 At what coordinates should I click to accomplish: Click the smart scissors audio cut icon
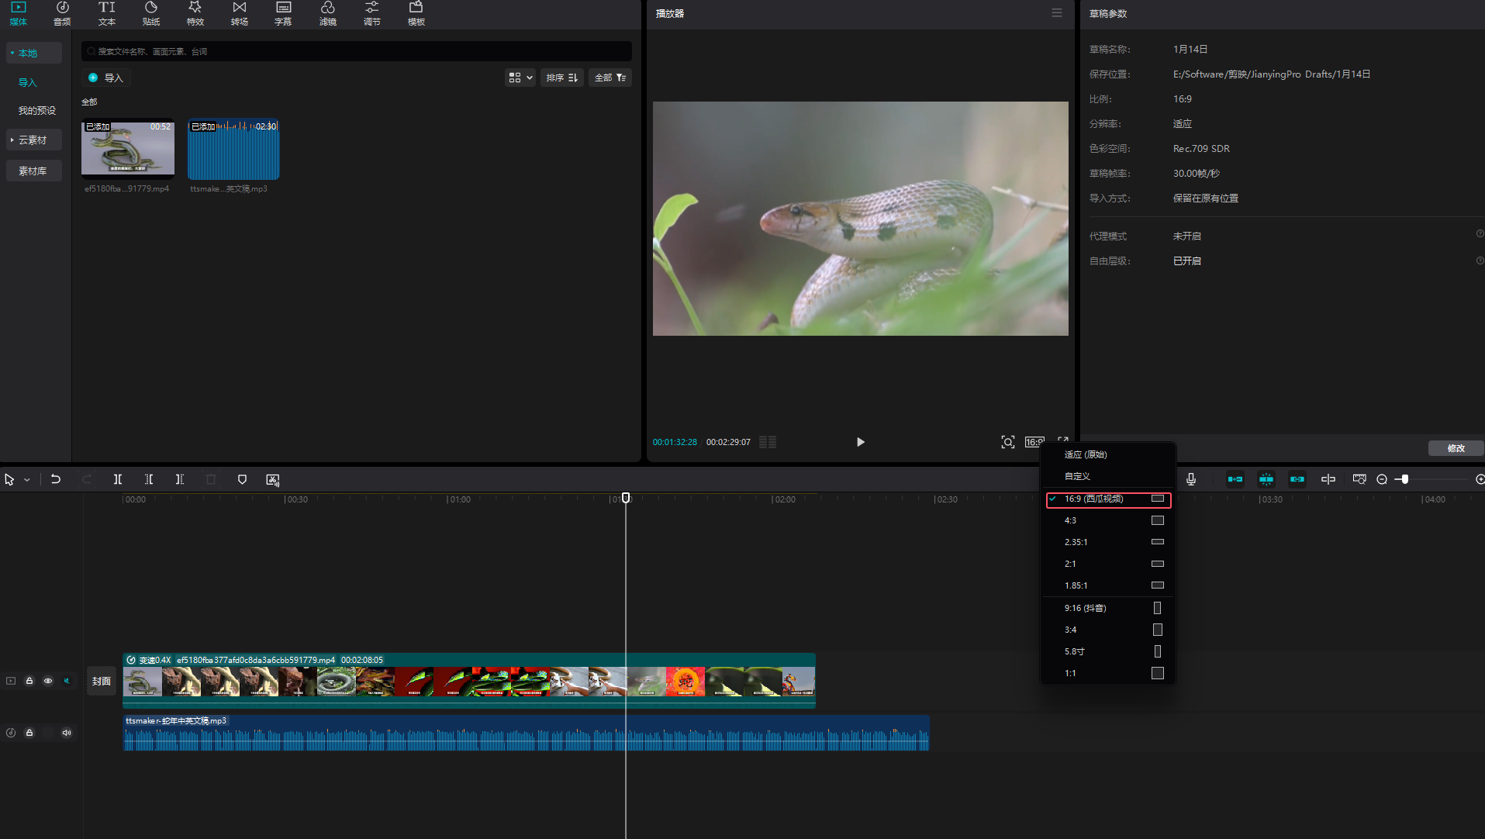[x=273, y=480]
